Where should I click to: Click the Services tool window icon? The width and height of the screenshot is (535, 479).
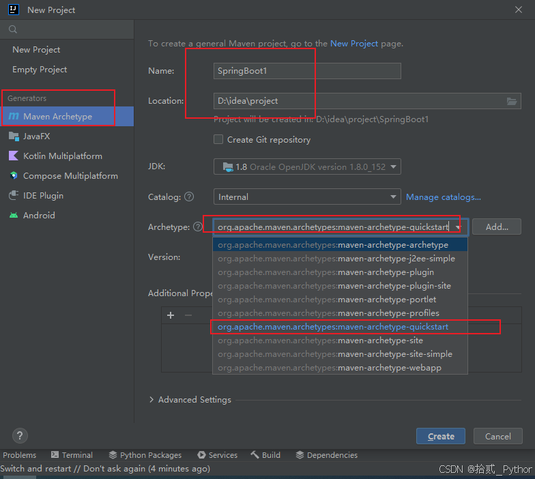tap(202, 454)
